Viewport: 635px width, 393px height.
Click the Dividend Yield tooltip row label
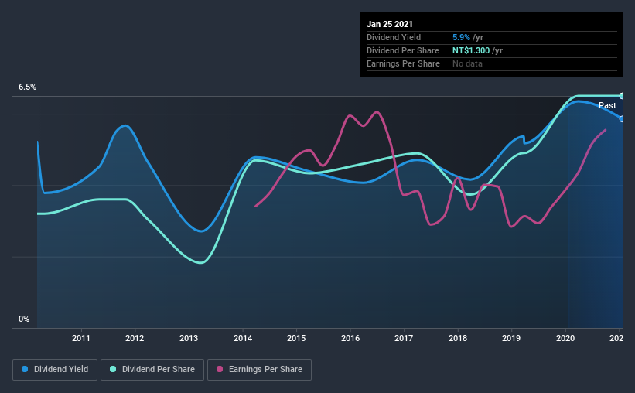pyautogui.click(x=394, y=37)
